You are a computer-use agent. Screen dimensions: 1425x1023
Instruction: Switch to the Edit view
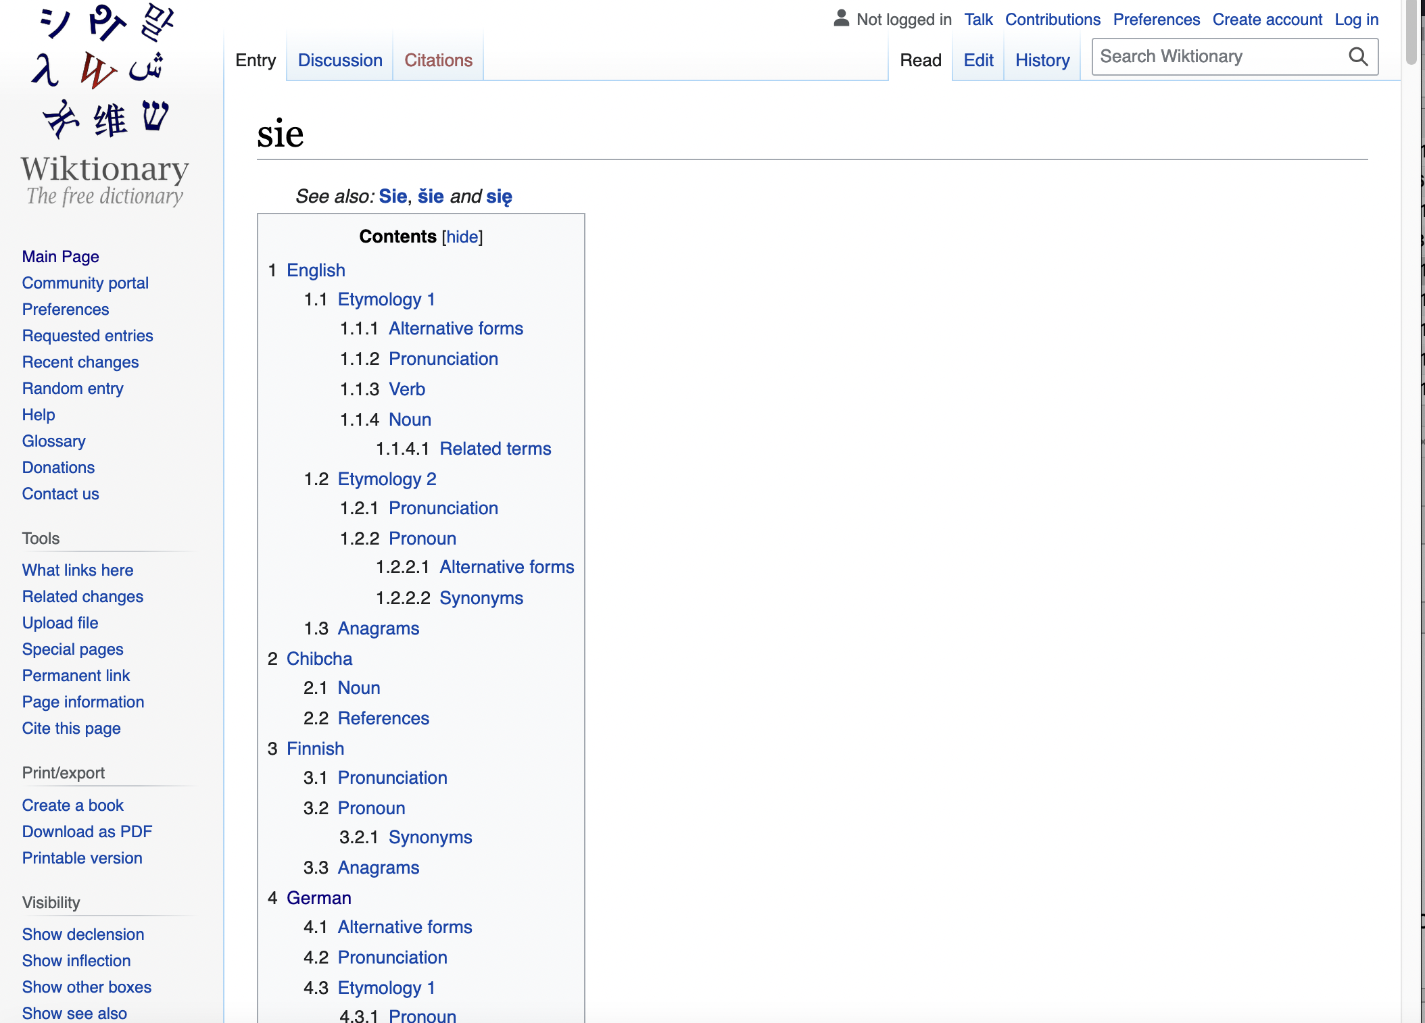pyautogui.click(x=977, y=60)
